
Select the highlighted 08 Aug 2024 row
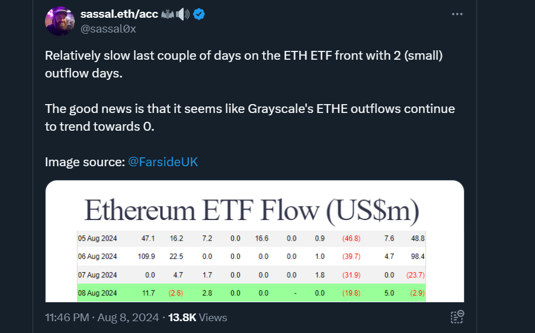coord(251,293)
